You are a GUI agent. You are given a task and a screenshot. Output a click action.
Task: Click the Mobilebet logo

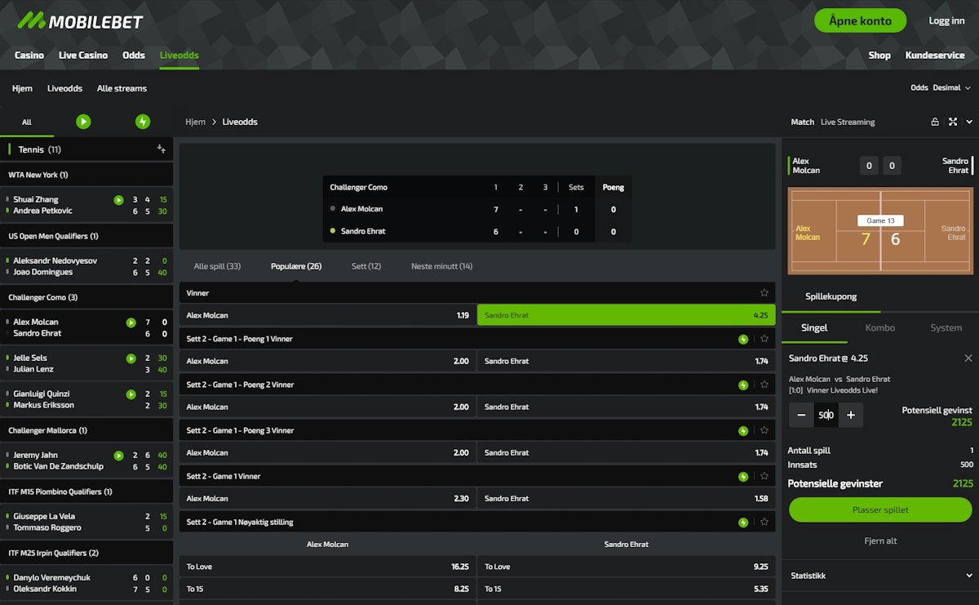80,21
